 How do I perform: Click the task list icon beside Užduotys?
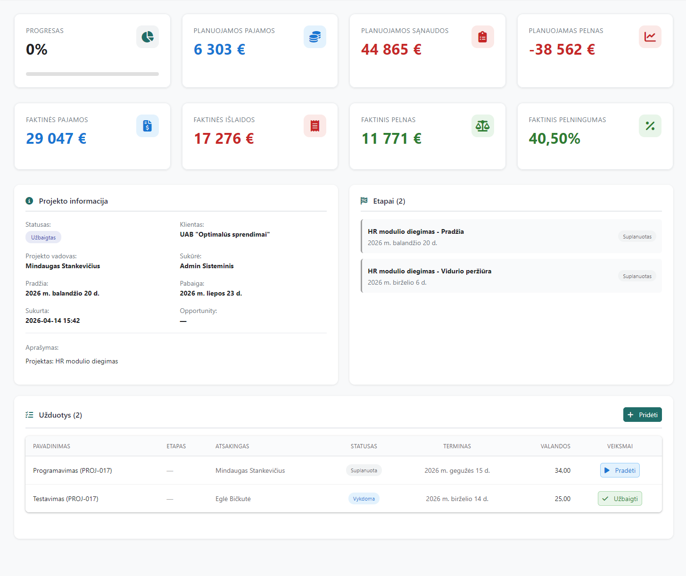pyautogui.click(x=29, y=415)
